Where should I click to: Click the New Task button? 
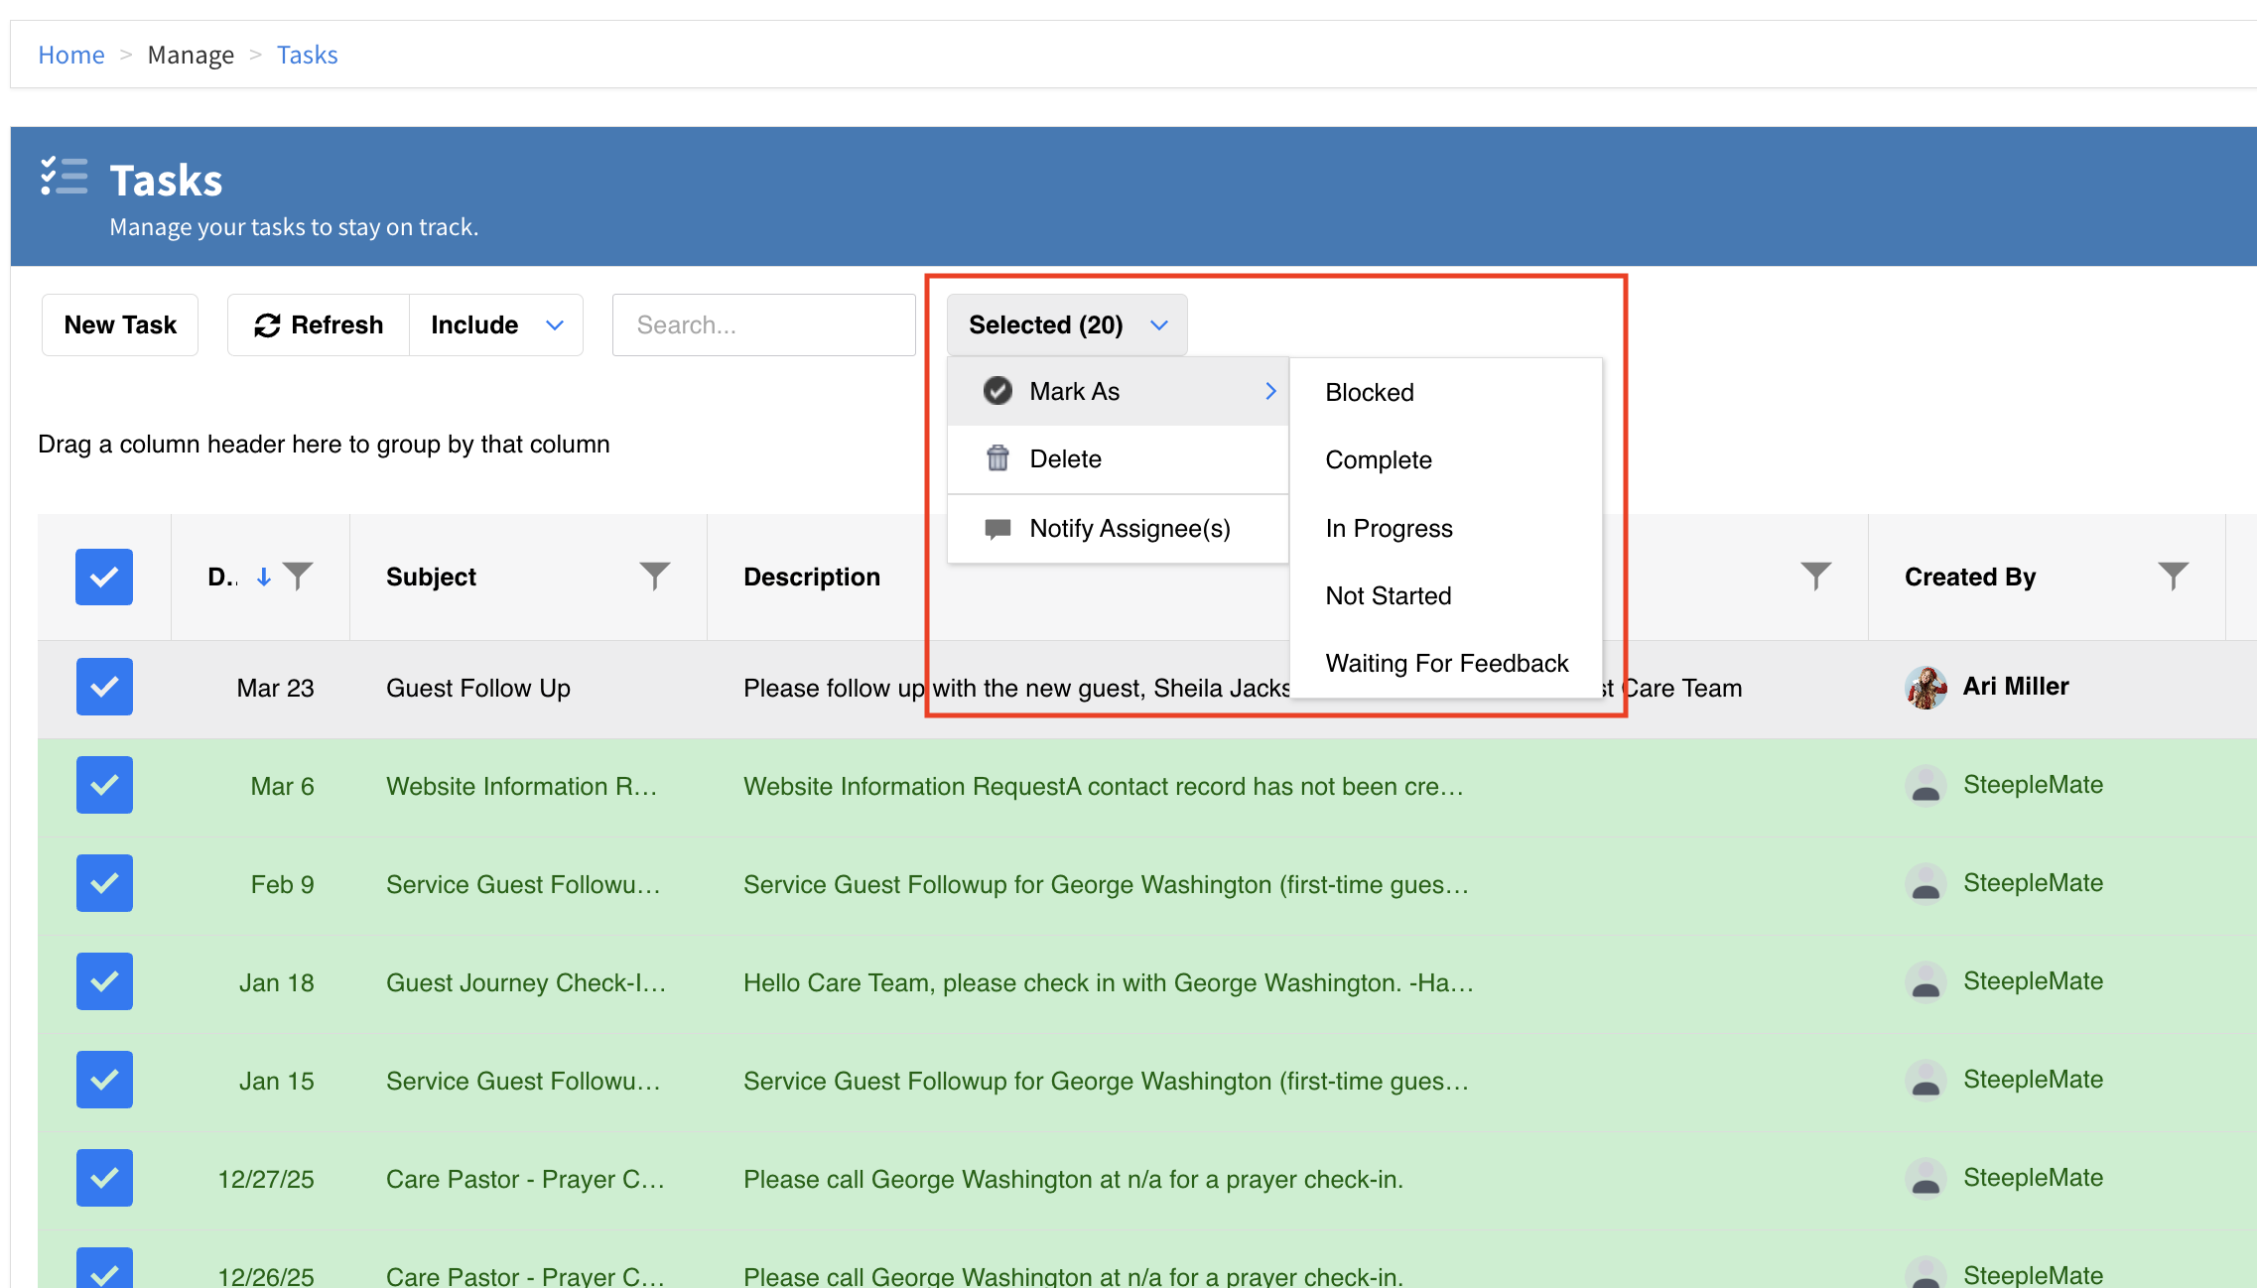(120, 324)
